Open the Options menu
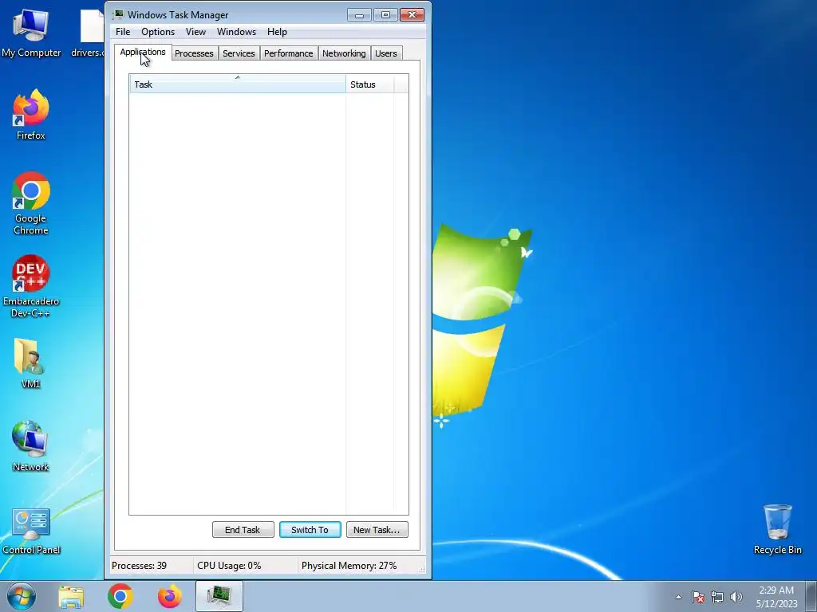This screenshot has width=817, height=612. coord(158,32)
